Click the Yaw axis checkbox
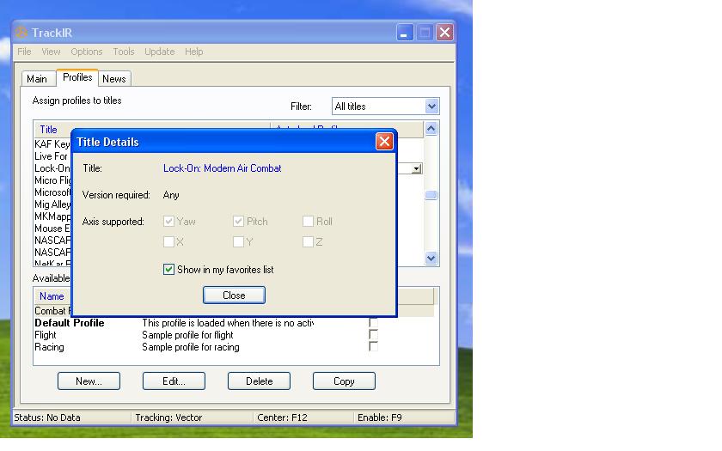This screenshot has height=451, width=722. 168,222
